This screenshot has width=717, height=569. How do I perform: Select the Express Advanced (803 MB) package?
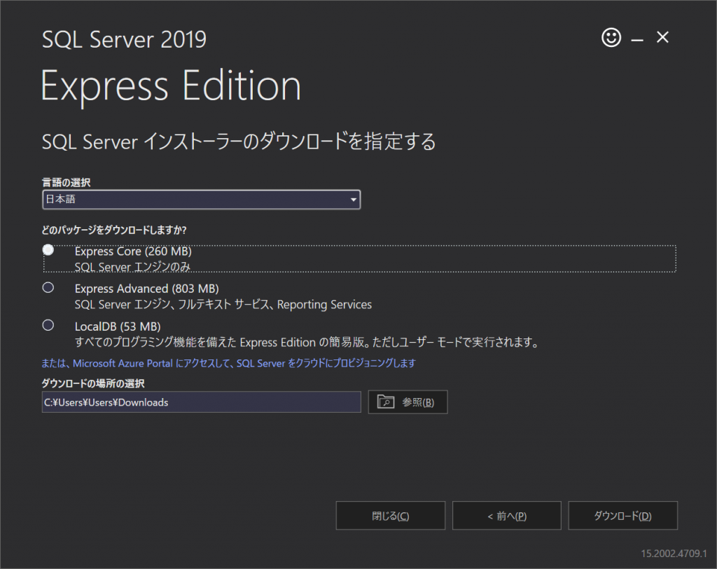[48, 287]
